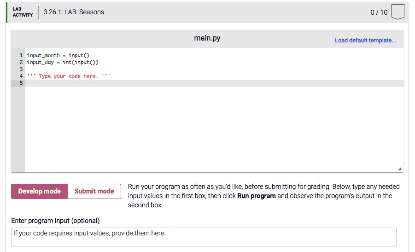
Task: Click blank area of the code editor
Action: 207,134
